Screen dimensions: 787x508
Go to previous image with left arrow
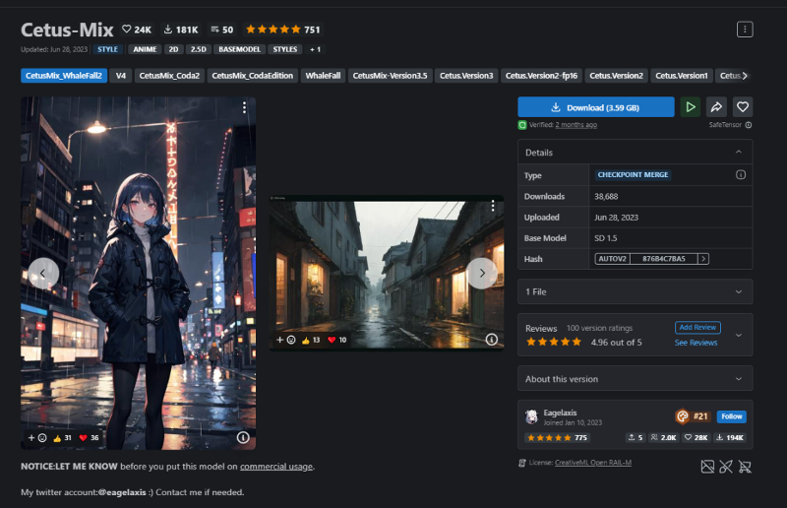coord(43,273)
